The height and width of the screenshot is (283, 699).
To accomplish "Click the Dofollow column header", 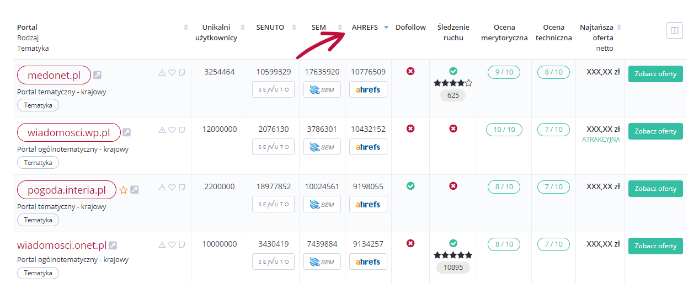I will [x=410, y=27].
